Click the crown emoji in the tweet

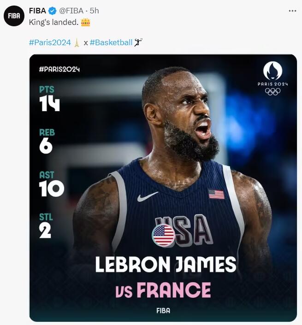tap(85, 22)
